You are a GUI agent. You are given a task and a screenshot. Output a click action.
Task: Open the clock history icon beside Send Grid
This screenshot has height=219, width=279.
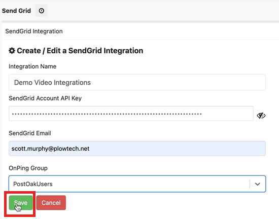[x=41, y=11]
